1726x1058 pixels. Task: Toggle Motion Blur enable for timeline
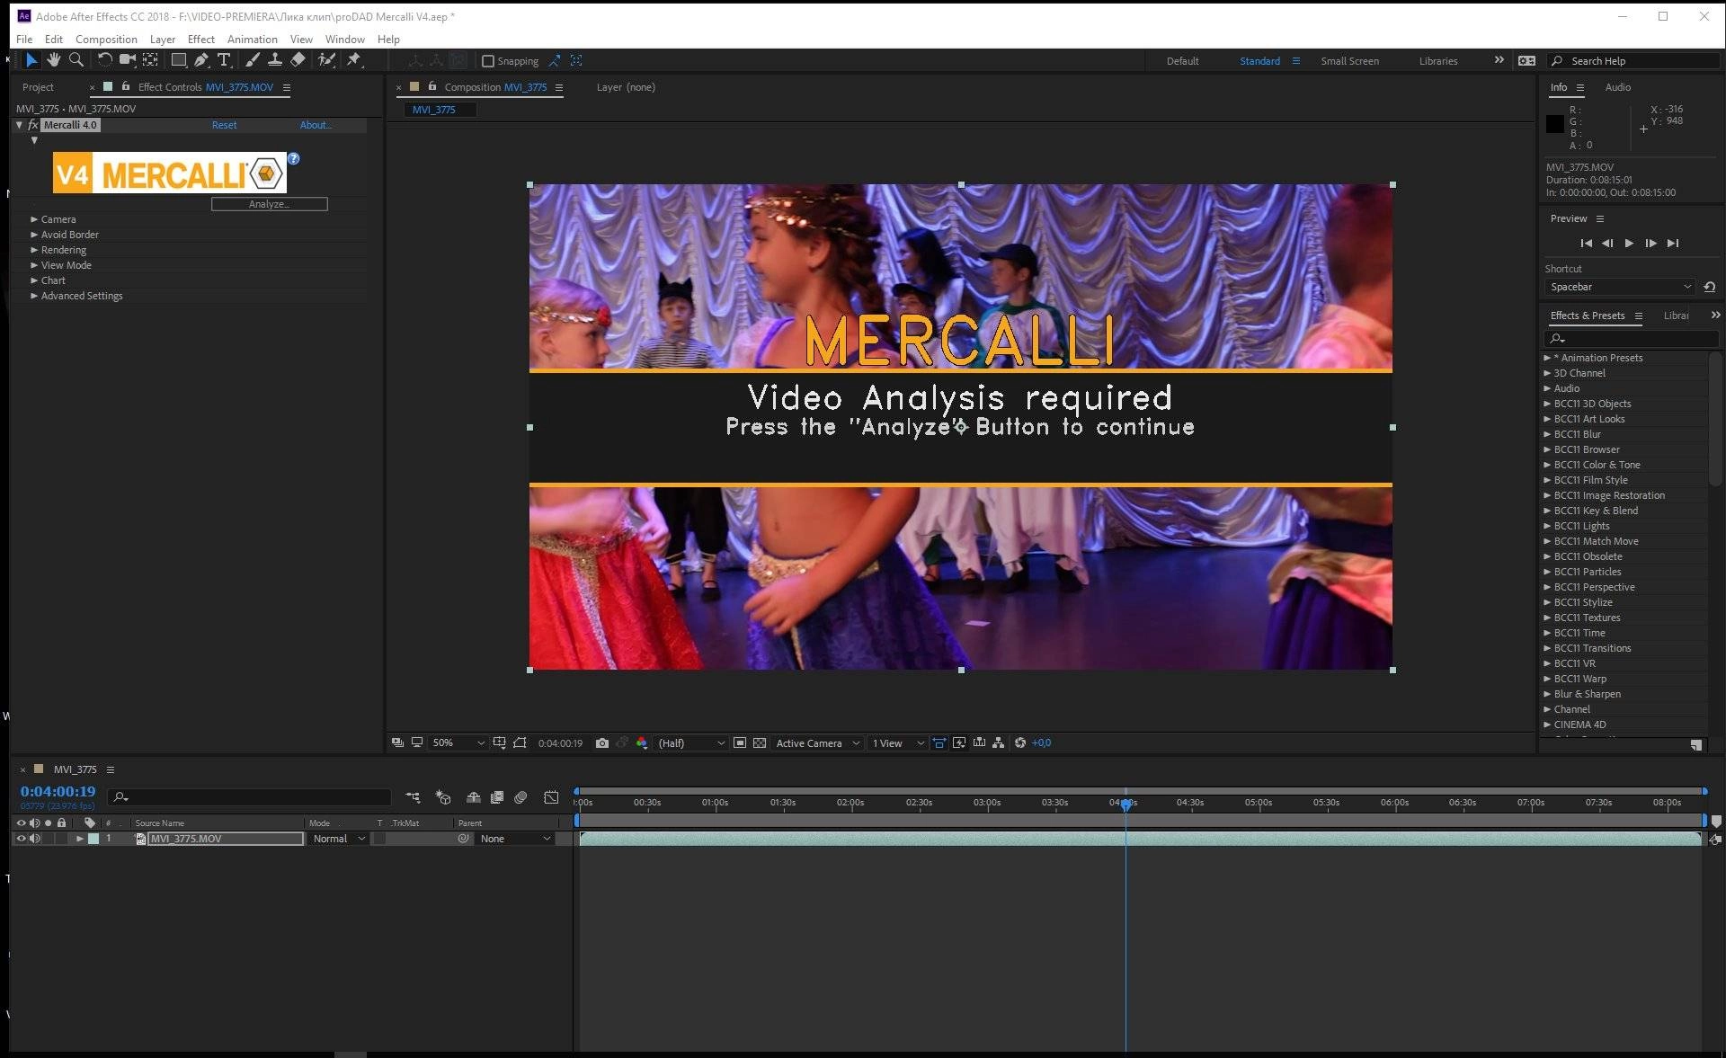coord(520,797)
